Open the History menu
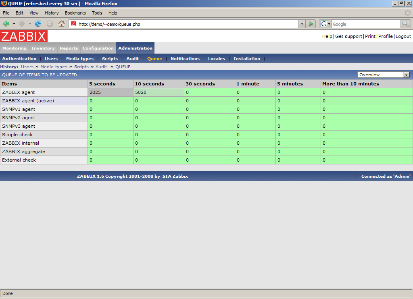 tap(52, 13)
